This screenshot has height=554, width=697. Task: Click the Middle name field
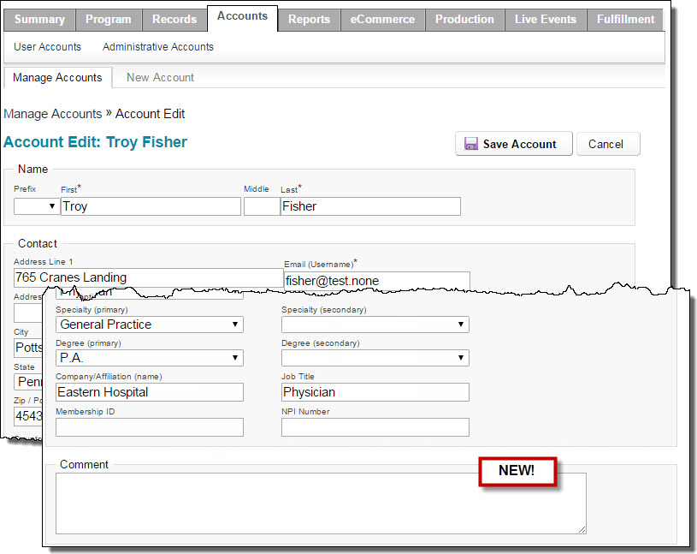coord(262,206)
